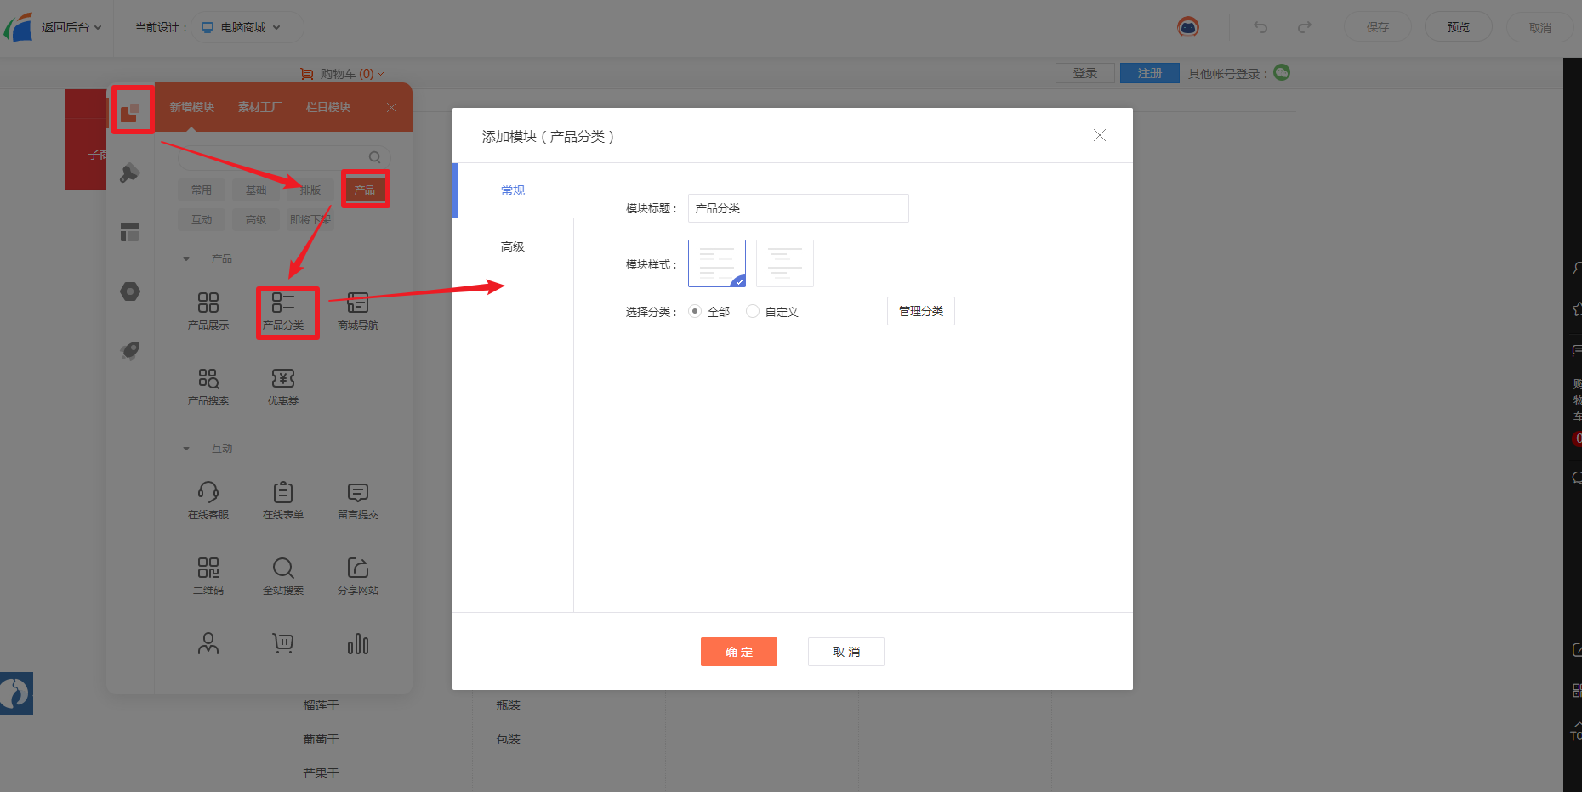Select the 自定义 radio option
This screenshot has height=792, width=1582.
coord(753,311)
